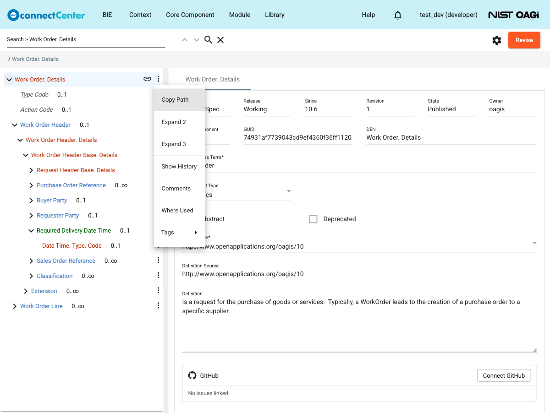Click the NIST OAGi logo
Image resolution: width=550 pixels, height=418 pixels.
513,15
